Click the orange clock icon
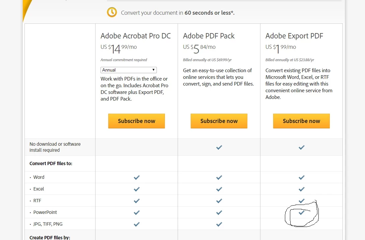Image resolution: width=365 pixels, height=240 pixels. coord(112,12)
